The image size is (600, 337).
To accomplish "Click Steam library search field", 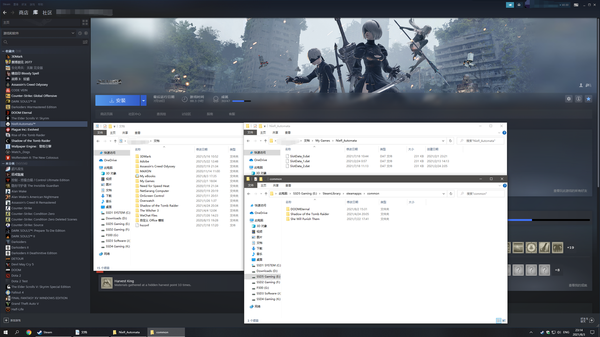I will click(41, 42).
